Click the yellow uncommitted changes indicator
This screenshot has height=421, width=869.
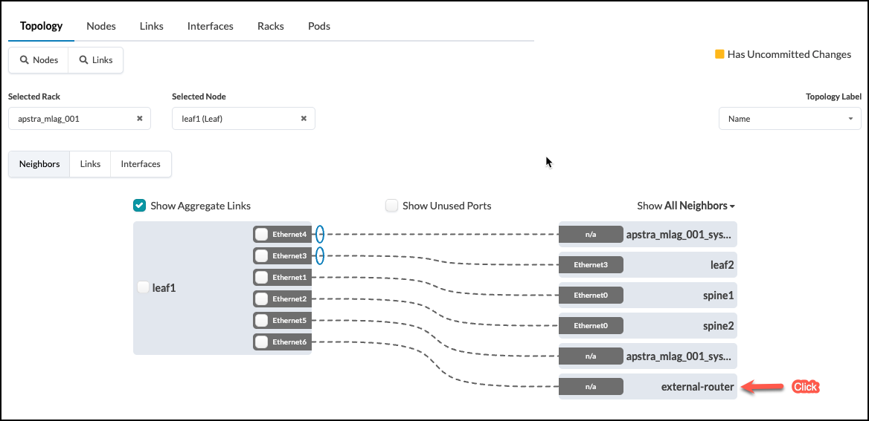pos(719,54)
